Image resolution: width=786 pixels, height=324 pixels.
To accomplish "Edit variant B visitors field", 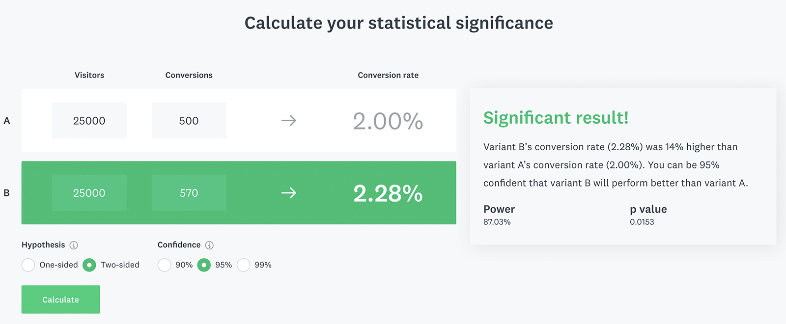I will coord(89,193).
